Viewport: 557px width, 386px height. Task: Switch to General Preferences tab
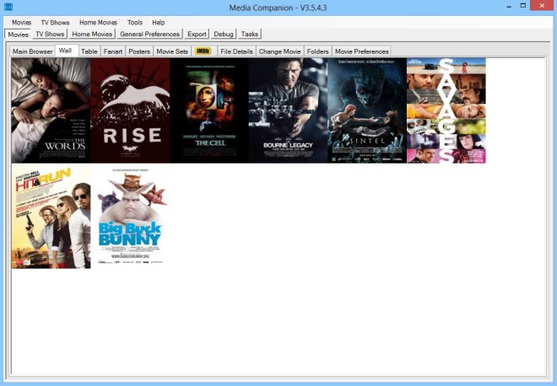pos(150,35)
